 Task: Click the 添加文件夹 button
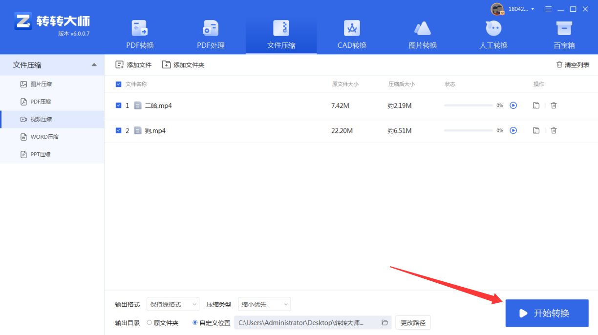click(183, 65)
